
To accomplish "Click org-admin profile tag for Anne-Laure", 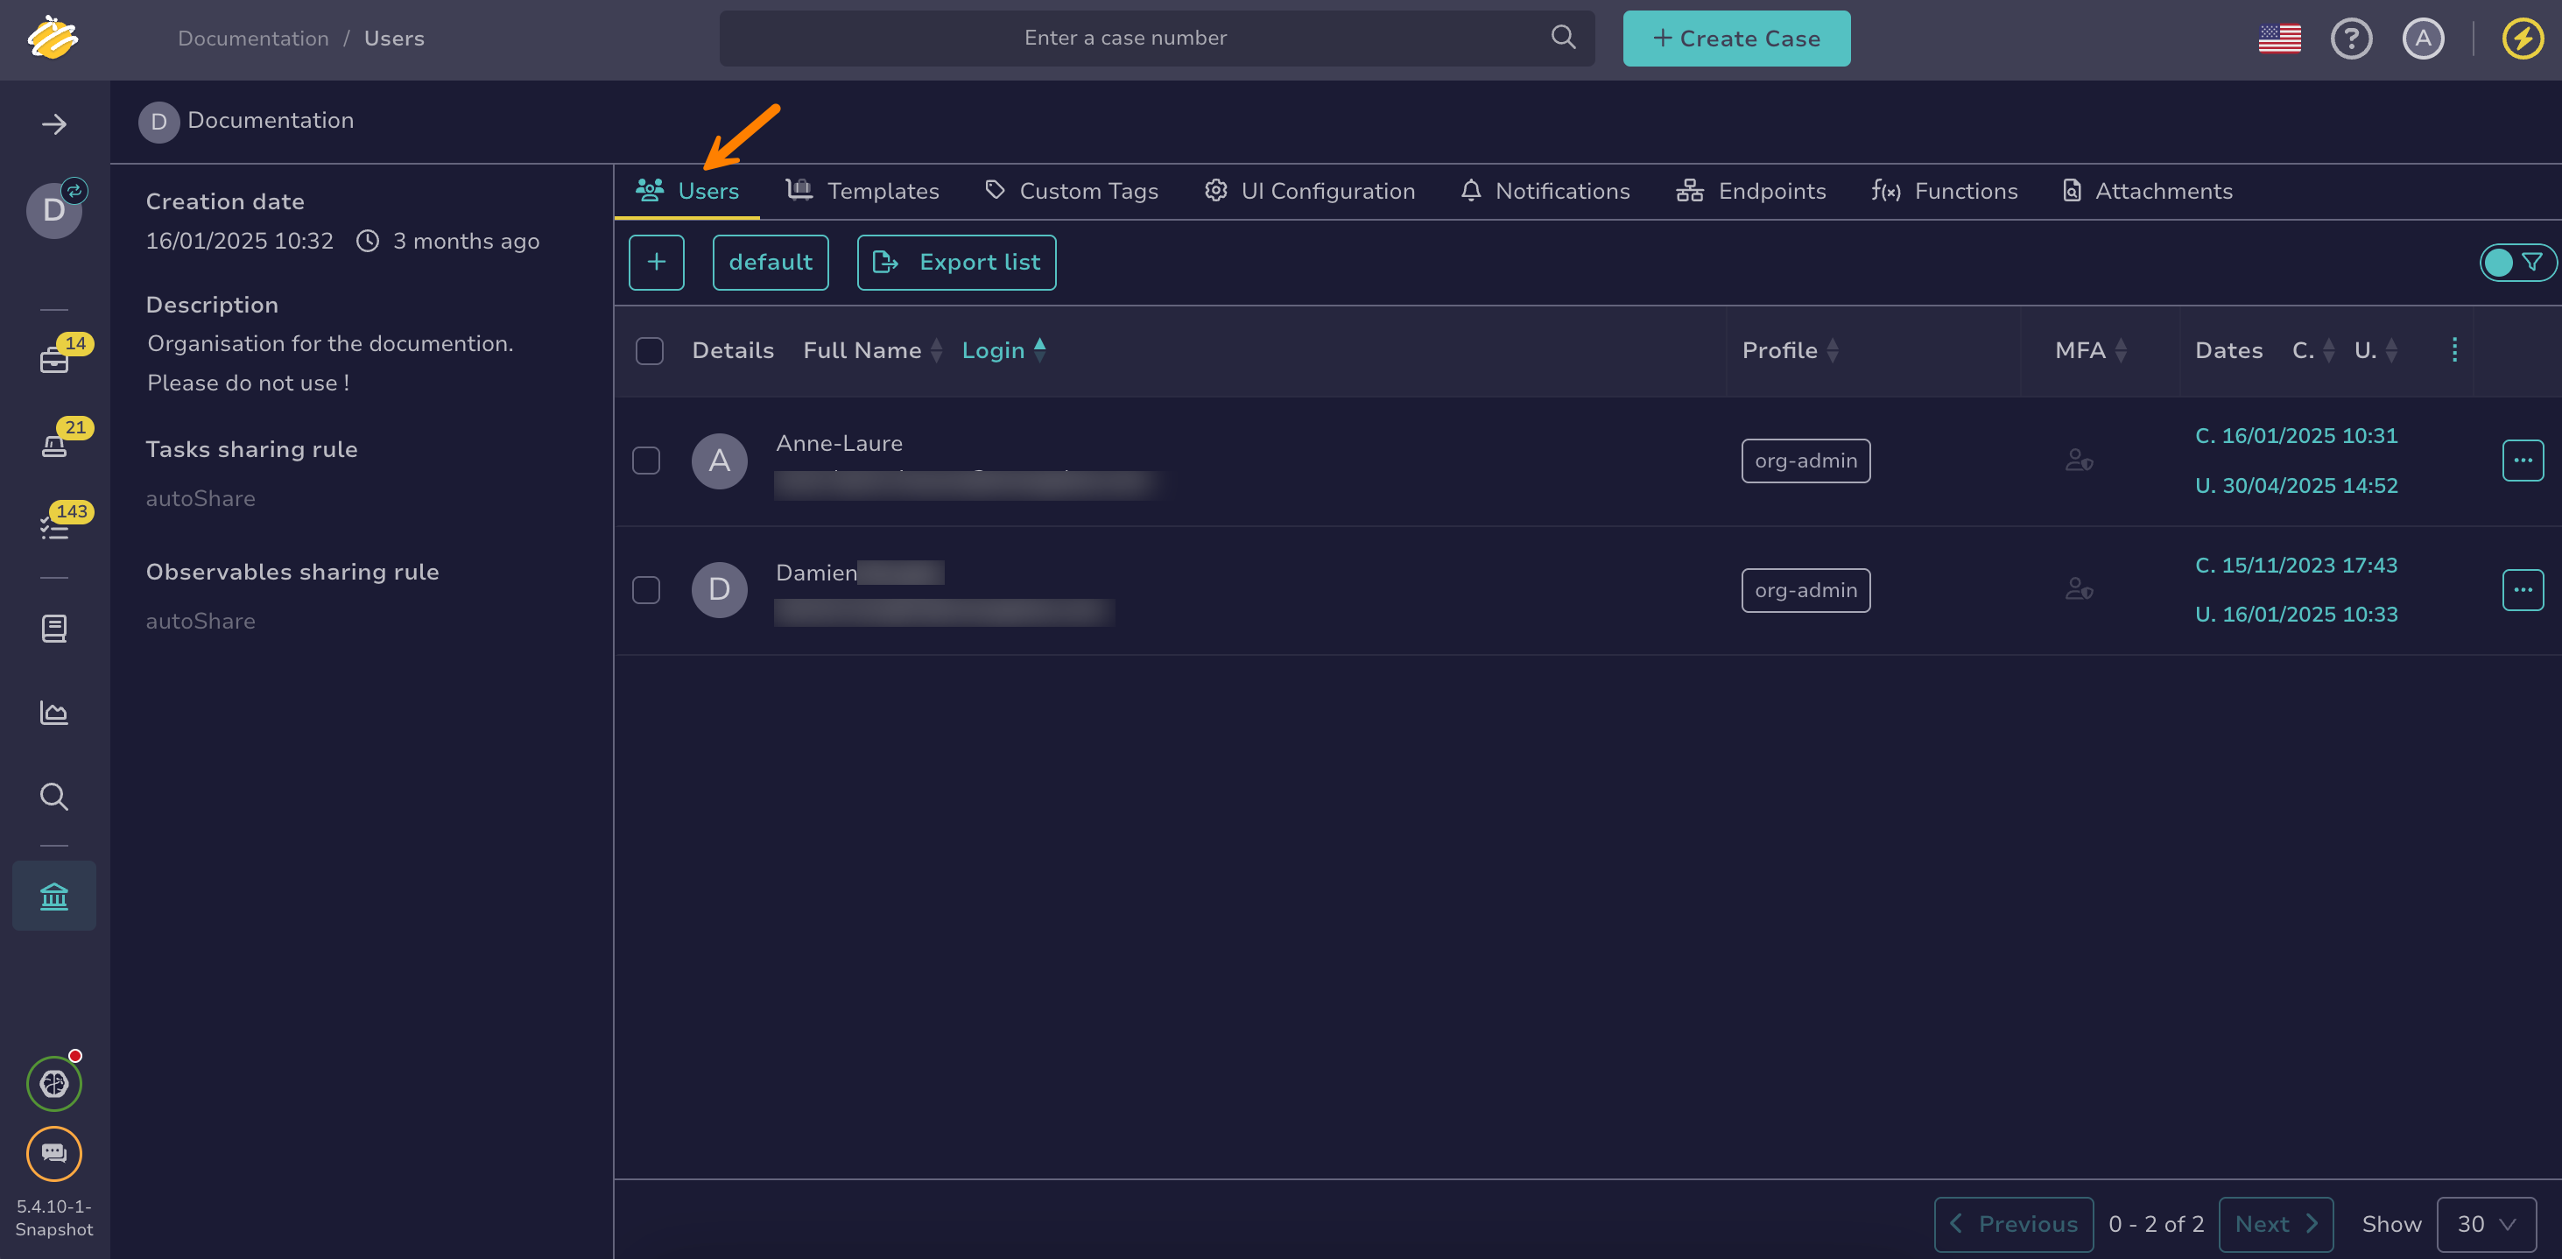I will (x=1805, y=461).
